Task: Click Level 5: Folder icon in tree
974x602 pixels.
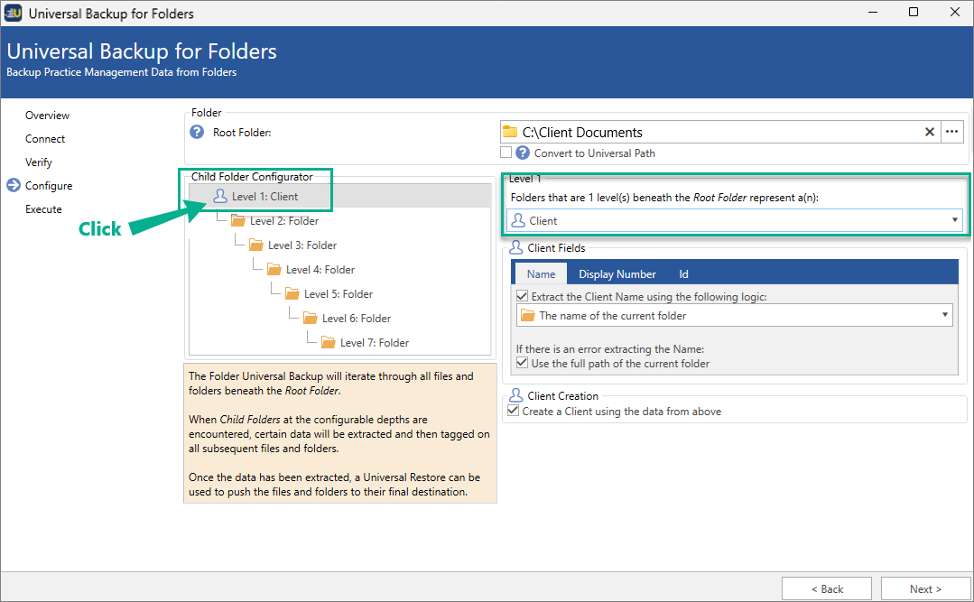Action: point(292,294)
